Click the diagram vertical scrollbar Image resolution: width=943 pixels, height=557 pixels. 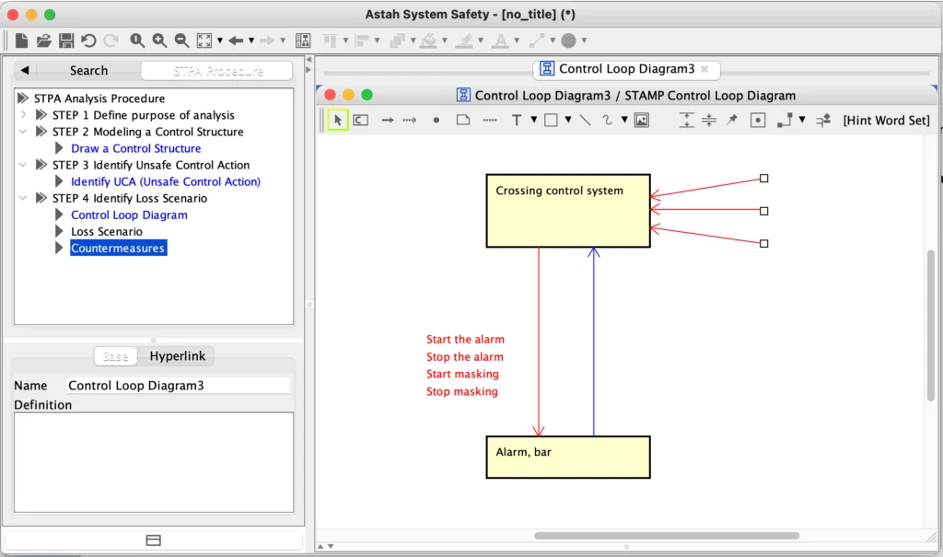930,325
